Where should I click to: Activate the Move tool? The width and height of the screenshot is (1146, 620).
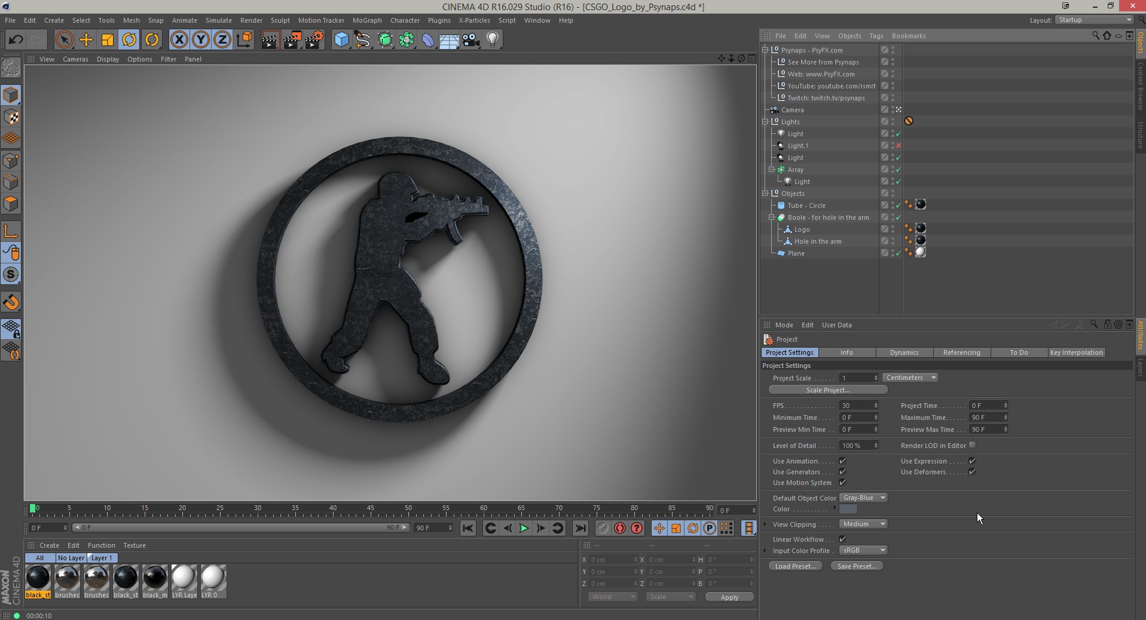click(86, 40)
